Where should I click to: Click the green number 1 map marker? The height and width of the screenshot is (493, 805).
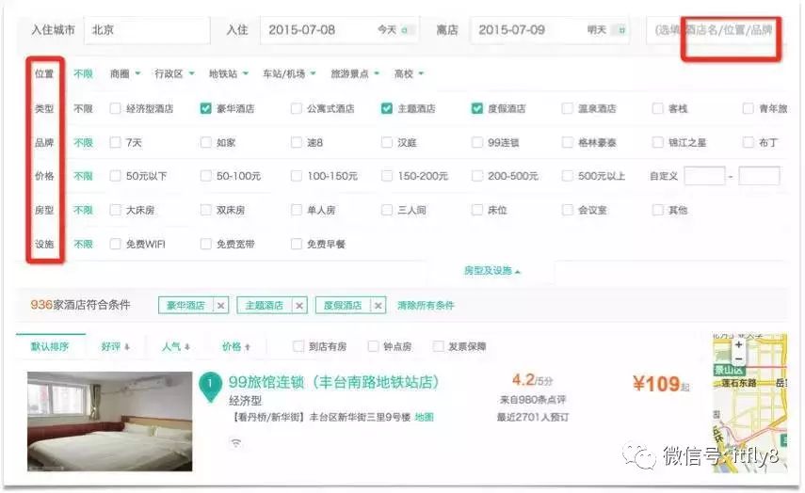point(210,387)
